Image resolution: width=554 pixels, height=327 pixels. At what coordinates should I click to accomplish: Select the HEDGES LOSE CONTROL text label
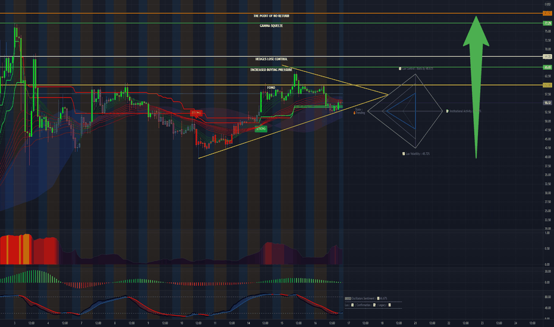coord(271,59)
